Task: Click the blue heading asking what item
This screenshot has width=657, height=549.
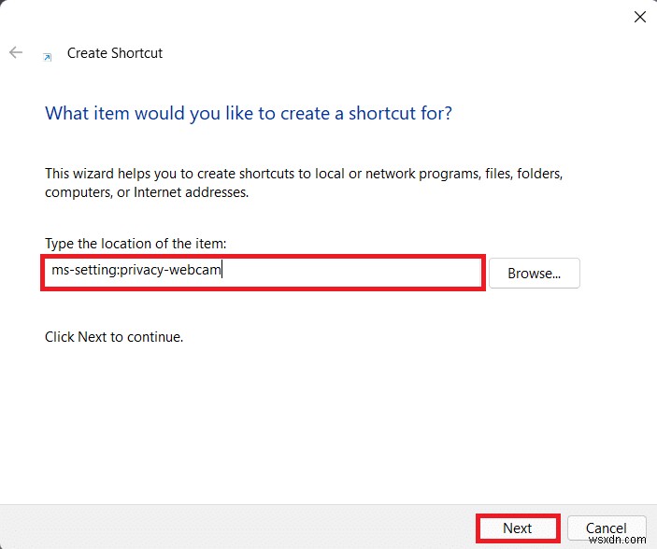Action: pos(249,114)
